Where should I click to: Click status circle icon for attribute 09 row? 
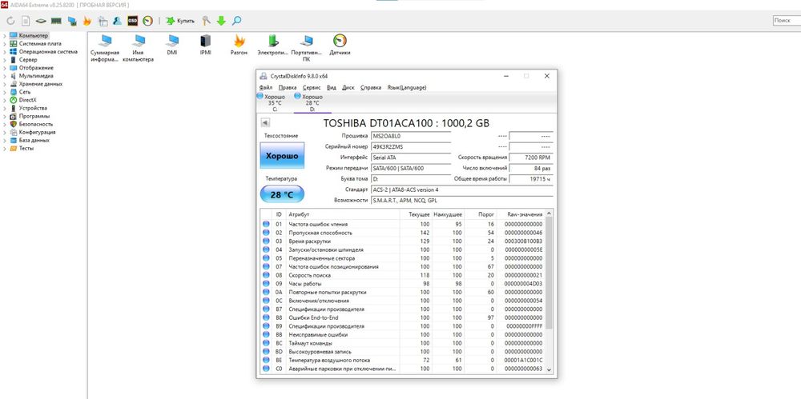(x=266, y=284)
